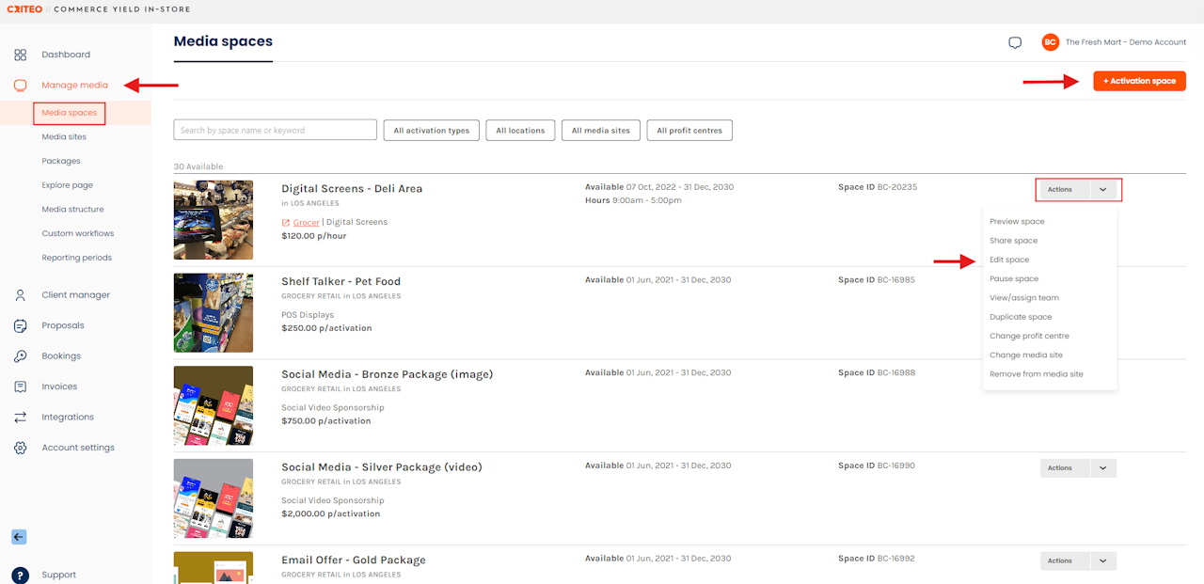This screenshot has height=584, width=1204.
Task: Click the Bookings key icon
Action: (x=20, y=356)
